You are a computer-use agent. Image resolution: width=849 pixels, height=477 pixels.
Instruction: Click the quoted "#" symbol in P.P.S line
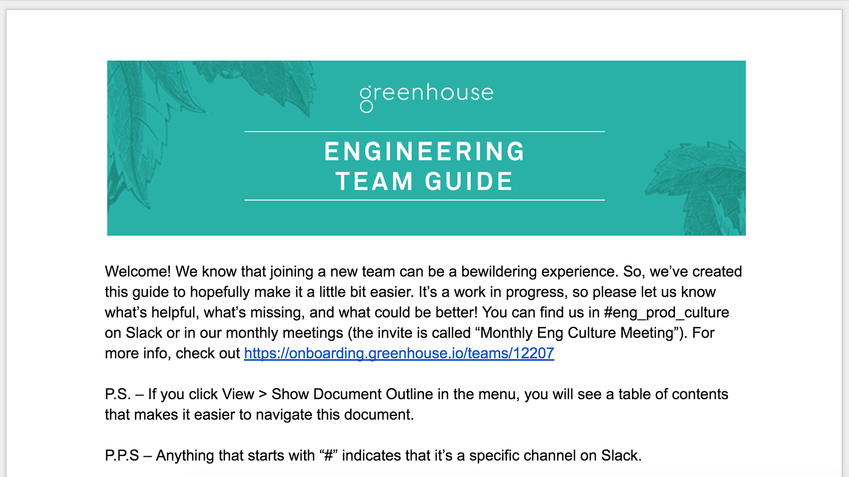[x=328, y=456]
